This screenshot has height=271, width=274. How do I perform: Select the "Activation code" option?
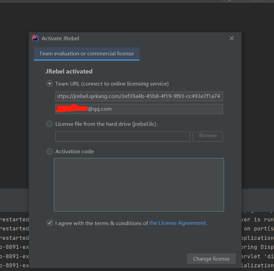point(49,151)
